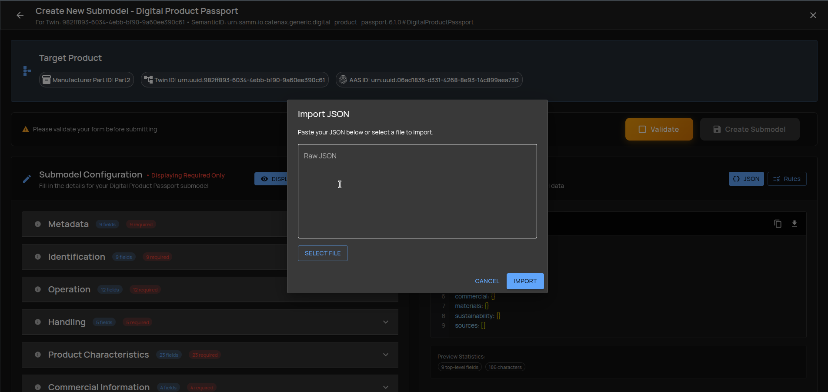Click the save icon inside Create Submodel button
This screenshot has height=392, width=828.
click(x=716, y=129)
